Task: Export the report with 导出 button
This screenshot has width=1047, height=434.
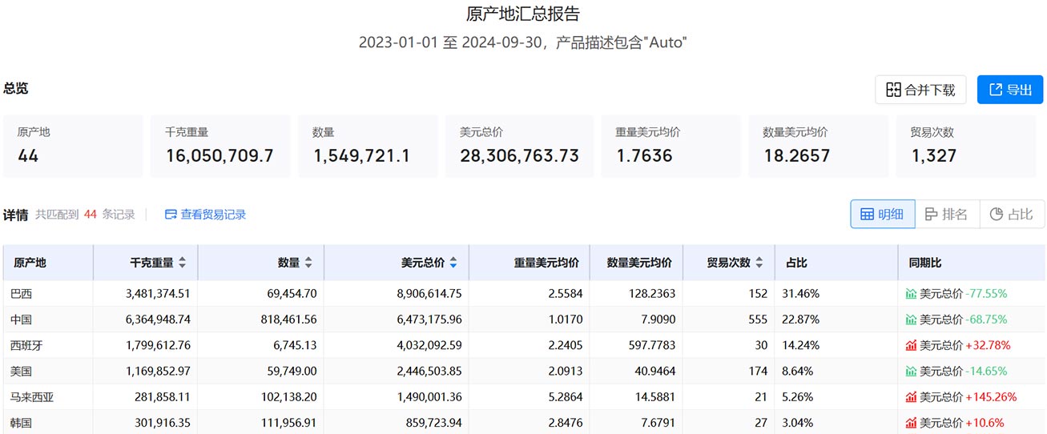Action: [1010, 90]
